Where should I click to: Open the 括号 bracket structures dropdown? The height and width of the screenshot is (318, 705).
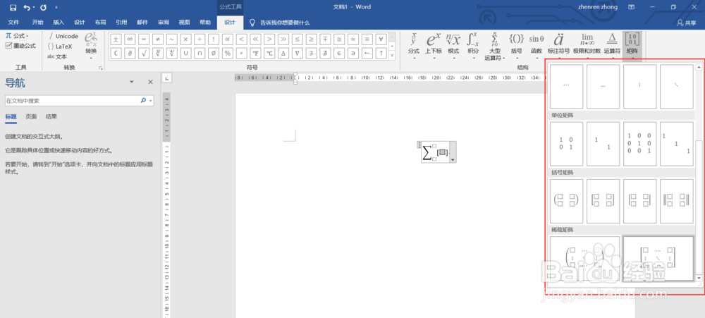tap(517, 46)
